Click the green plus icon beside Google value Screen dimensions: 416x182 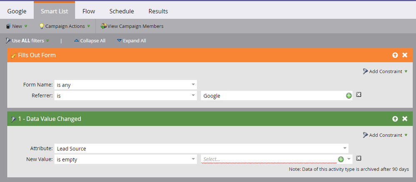(x=349, y=96)
